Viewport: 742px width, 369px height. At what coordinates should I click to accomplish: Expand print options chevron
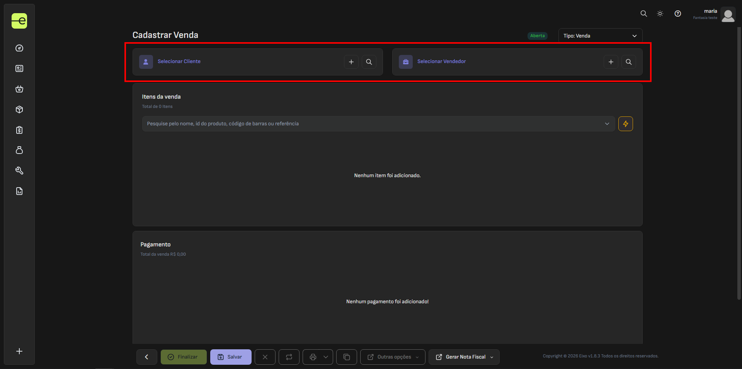[326, 357]
